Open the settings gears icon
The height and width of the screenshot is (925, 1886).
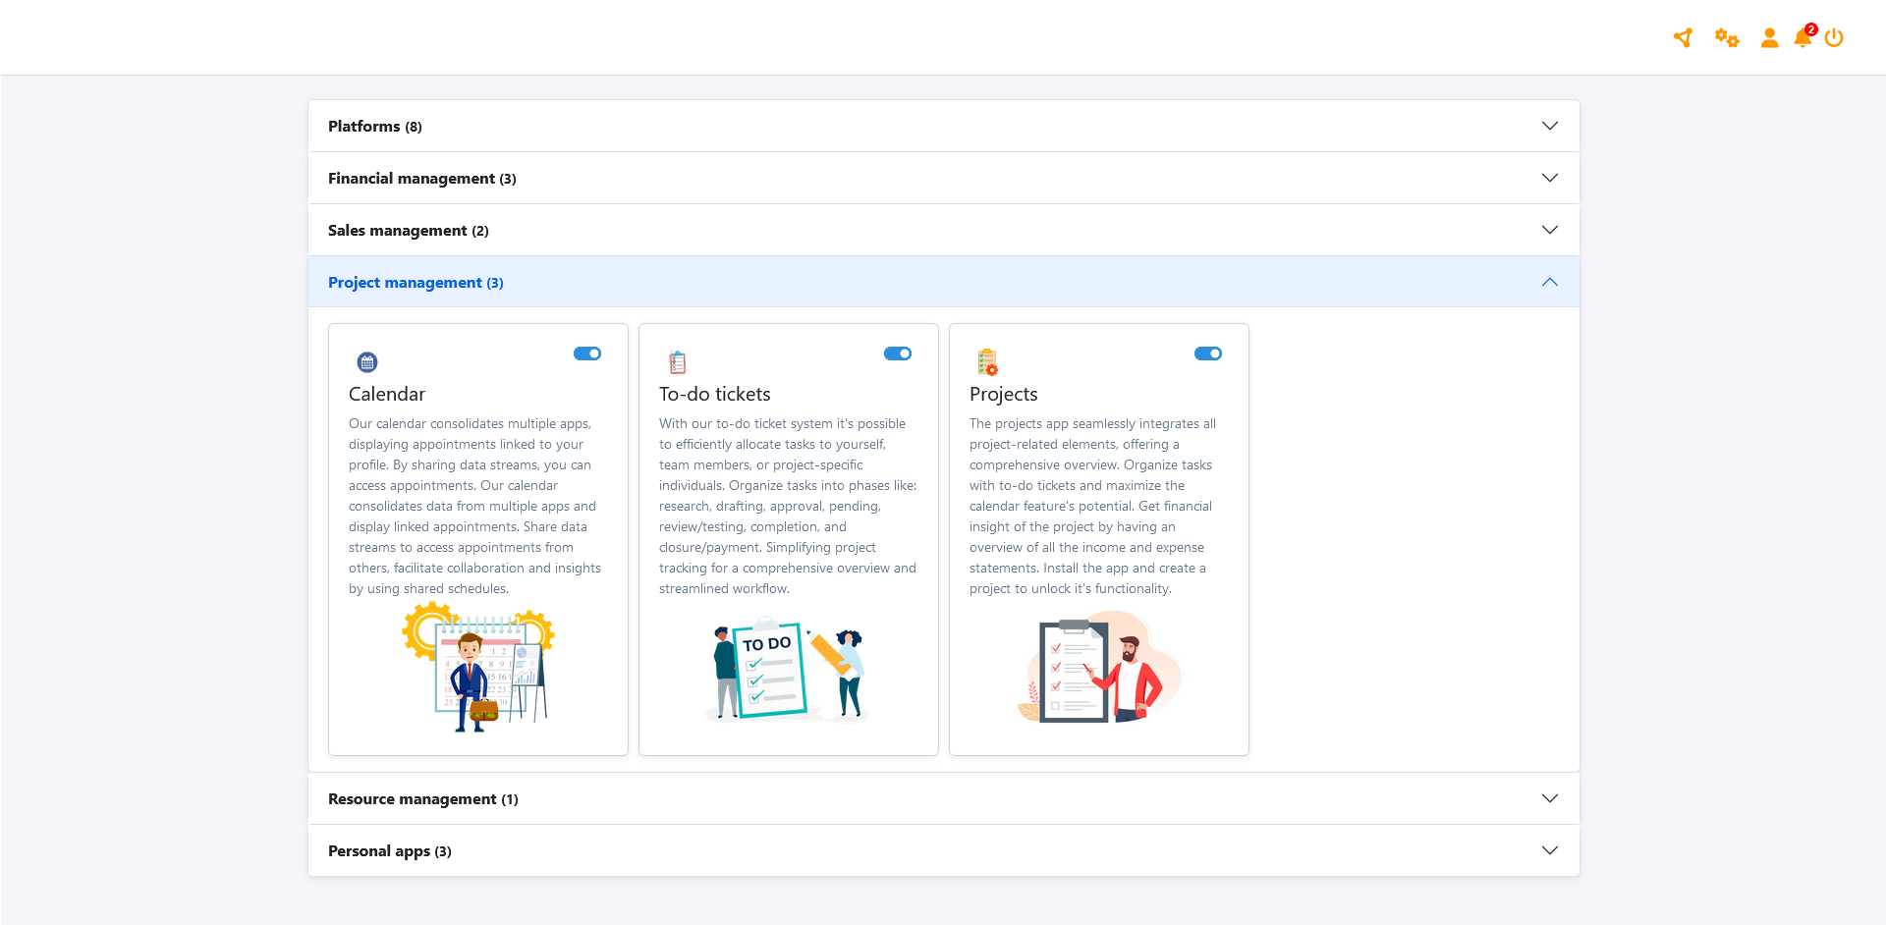click(1726, 38)
